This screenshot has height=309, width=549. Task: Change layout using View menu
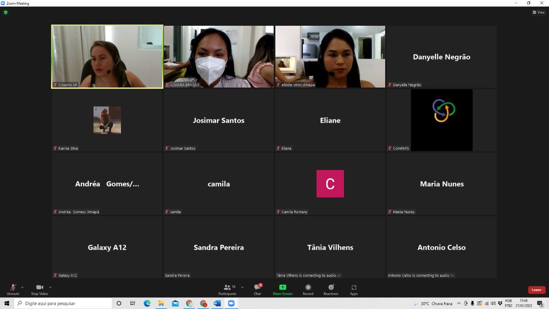[539, 12]
